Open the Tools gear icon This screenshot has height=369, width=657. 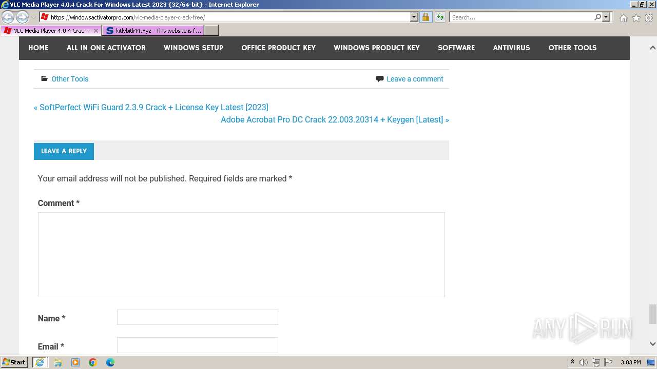(649, 18)
